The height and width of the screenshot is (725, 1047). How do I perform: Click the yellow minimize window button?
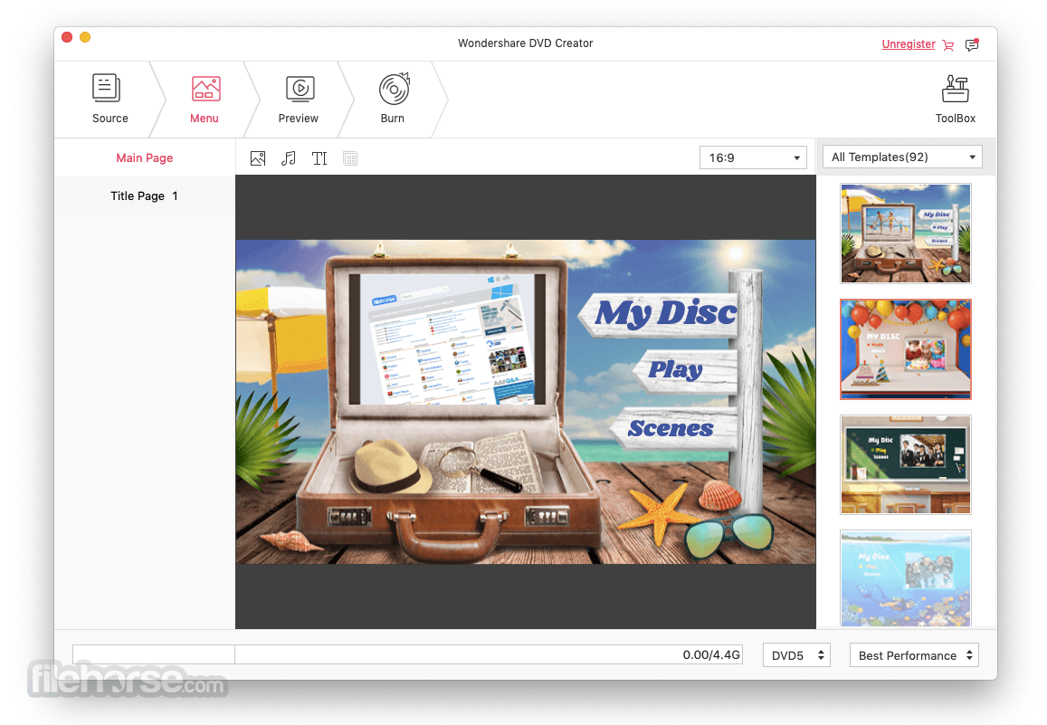coord(85,37)
